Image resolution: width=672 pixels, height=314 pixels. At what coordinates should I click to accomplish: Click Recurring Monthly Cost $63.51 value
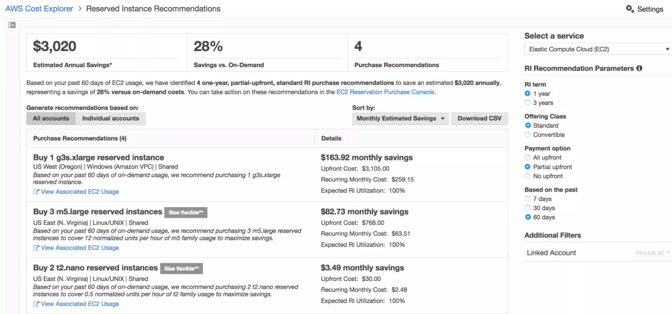(401, 234)
